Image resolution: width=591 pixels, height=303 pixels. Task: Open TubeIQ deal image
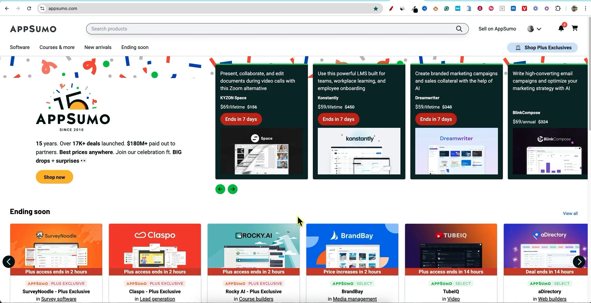[451, 249]
